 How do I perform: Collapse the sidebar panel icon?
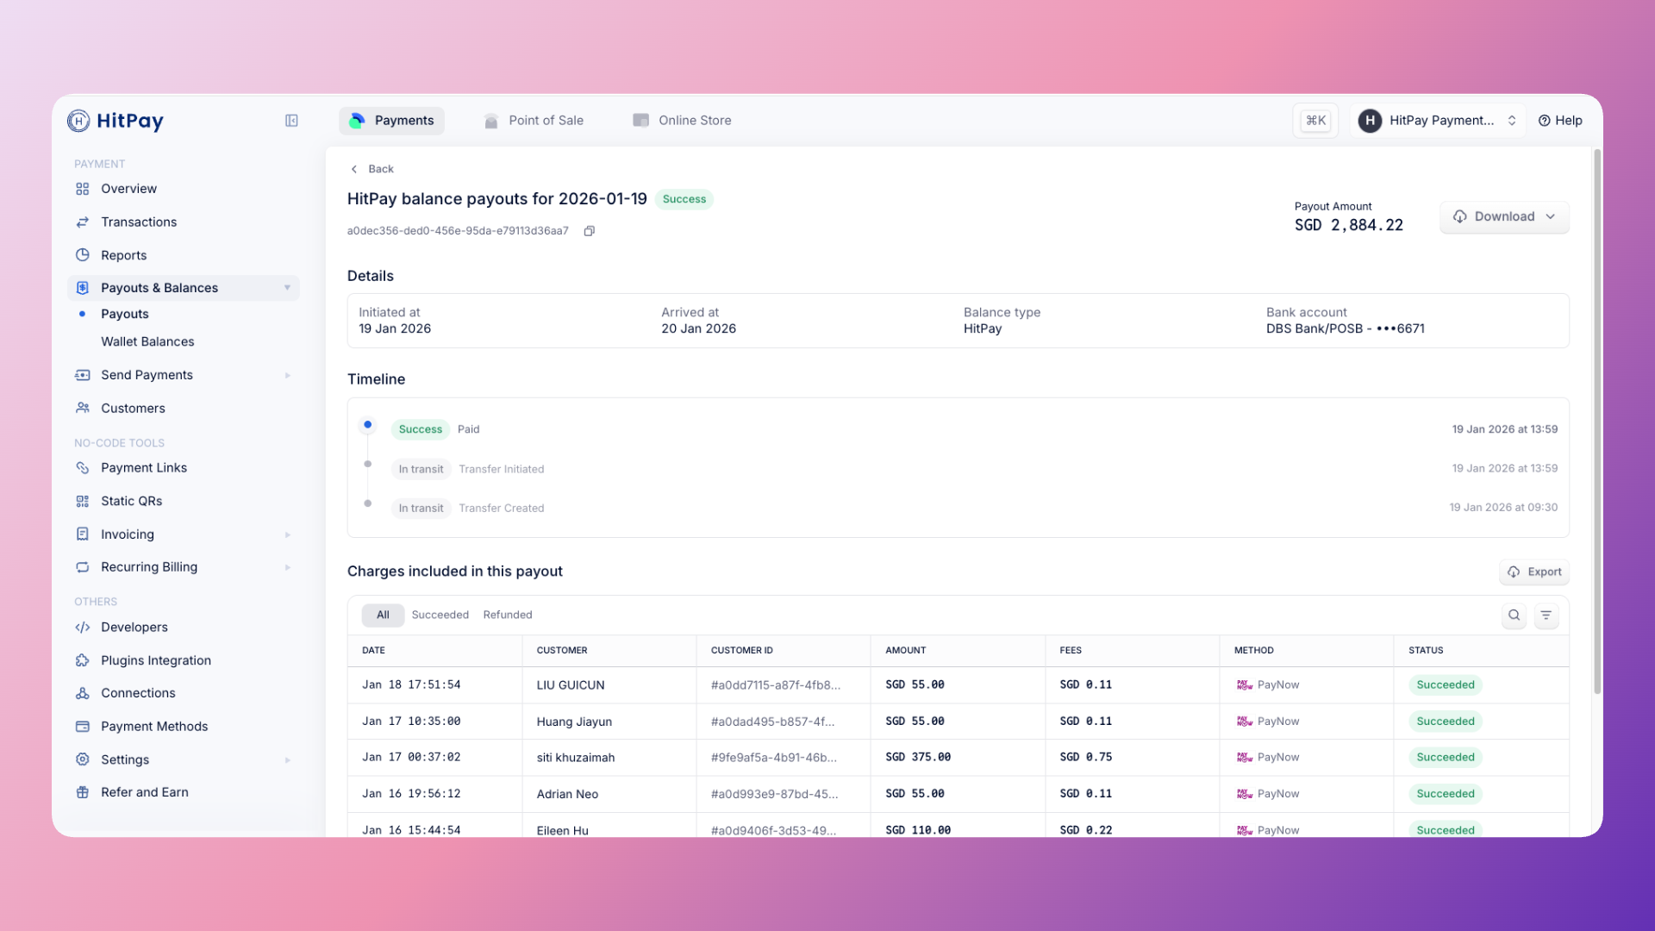pyautogui.click(x=291, y=121)
